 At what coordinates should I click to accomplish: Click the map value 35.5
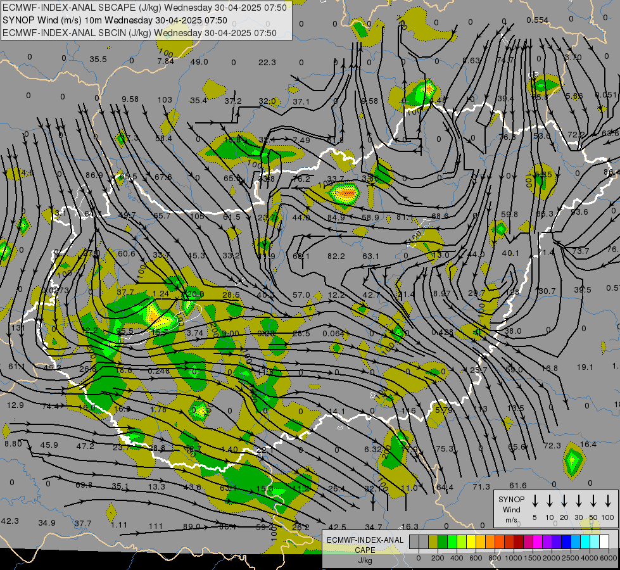(x=98, y=60)
